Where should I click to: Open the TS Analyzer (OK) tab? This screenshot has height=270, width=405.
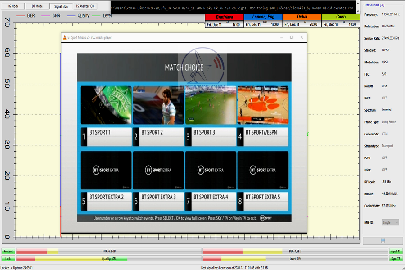point(85,6)
